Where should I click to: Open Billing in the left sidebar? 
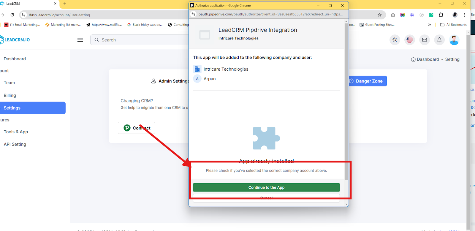10,95
